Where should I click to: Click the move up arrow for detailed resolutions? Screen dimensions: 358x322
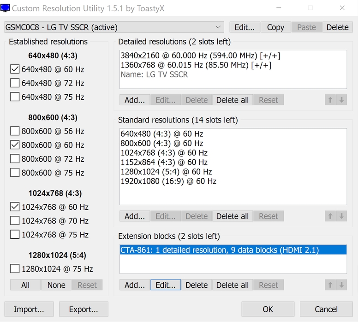(330, 100)
